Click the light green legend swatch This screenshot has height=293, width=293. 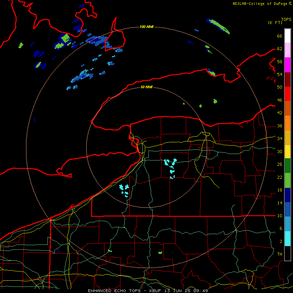pos(287,180)
